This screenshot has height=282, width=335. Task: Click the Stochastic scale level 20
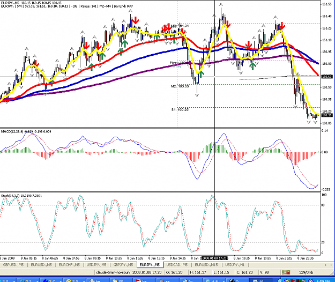323,242
